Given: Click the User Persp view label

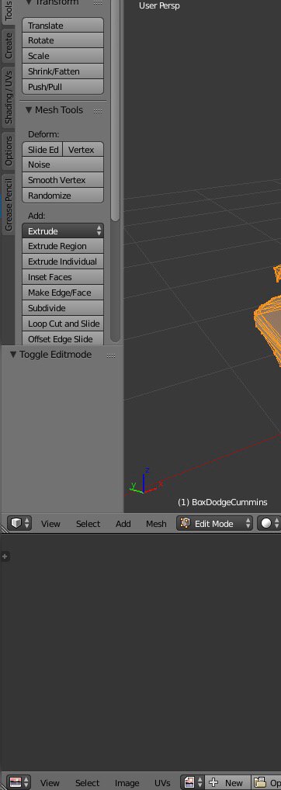Looking at the screenshot, I should point(159,6).
